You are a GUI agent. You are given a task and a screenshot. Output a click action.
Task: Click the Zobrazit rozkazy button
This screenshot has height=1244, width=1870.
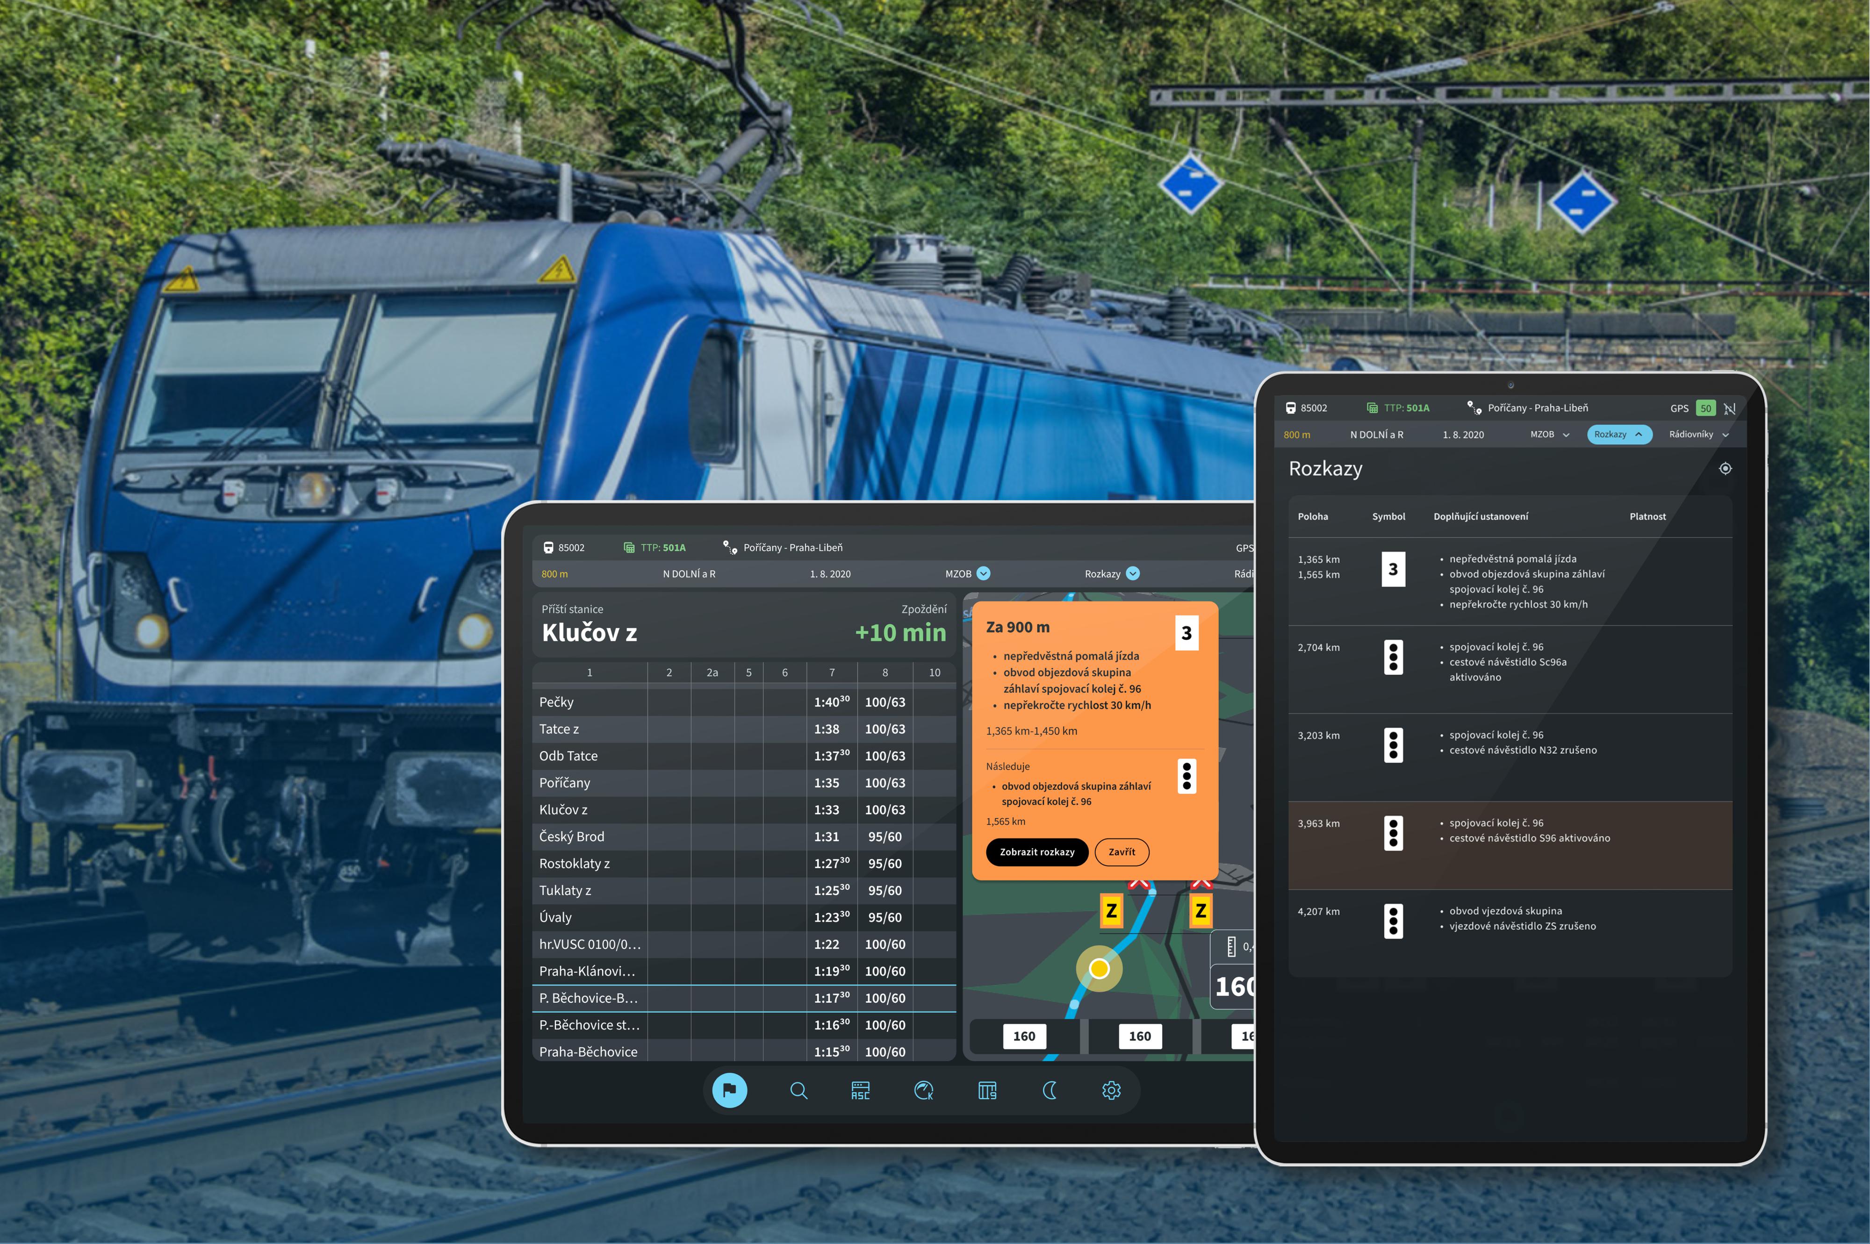(x=1036, y=852)
